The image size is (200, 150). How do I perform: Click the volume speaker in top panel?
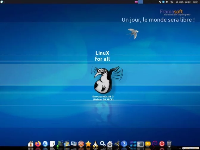[x=172, y=2]
